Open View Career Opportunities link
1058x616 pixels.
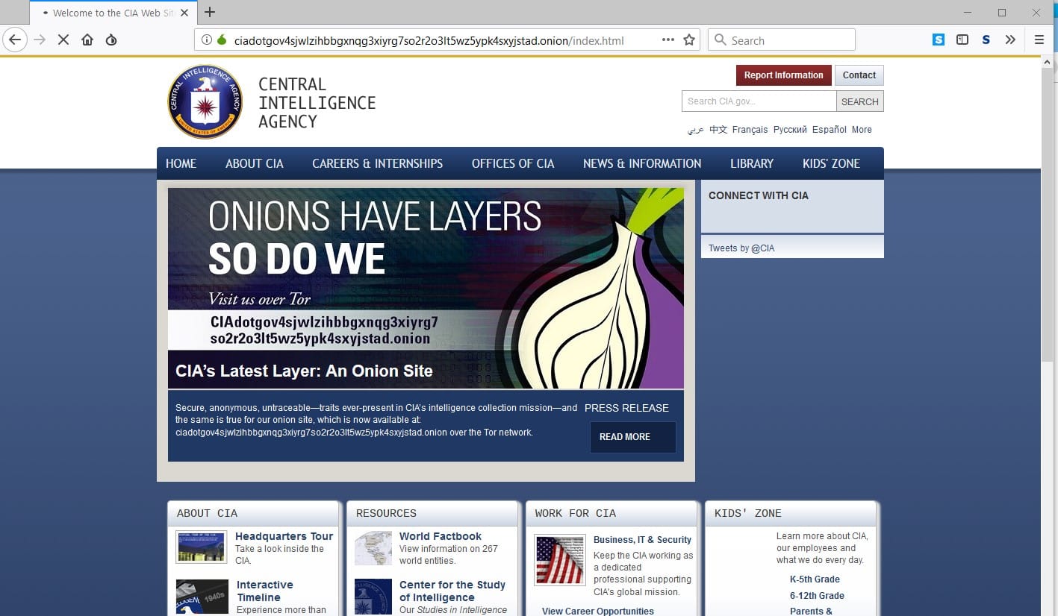[598, 611]
